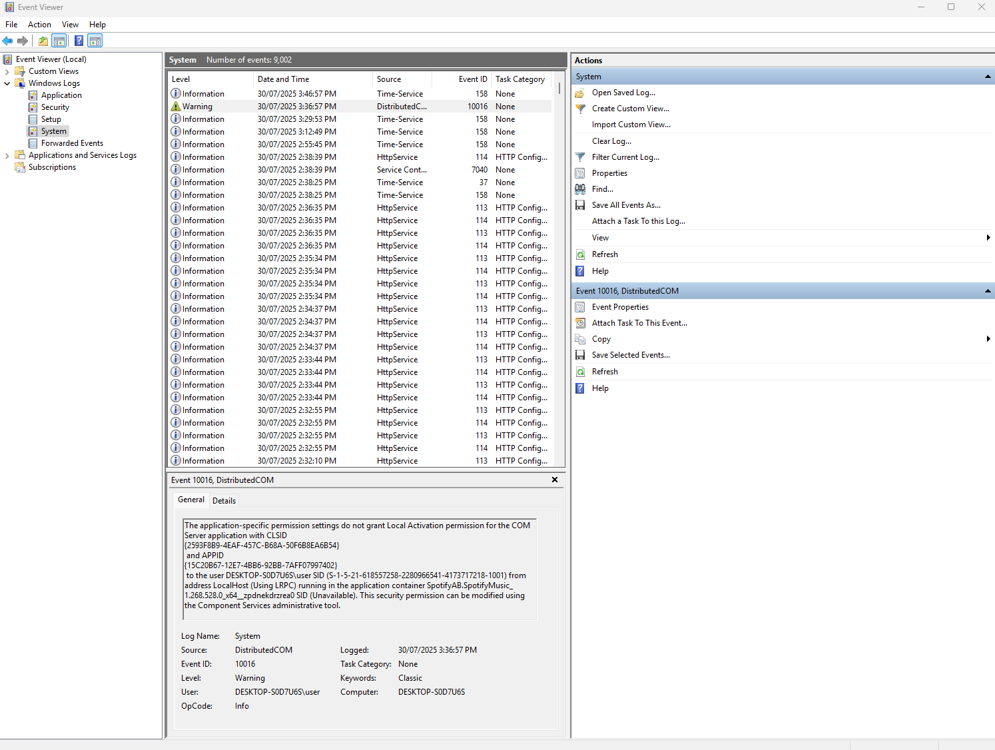Sort by the Date and Time column header
995x750 pixels.
point(313,79)
